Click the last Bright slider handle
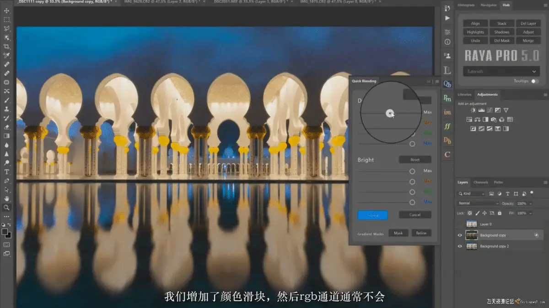 (x=412, y=202)
